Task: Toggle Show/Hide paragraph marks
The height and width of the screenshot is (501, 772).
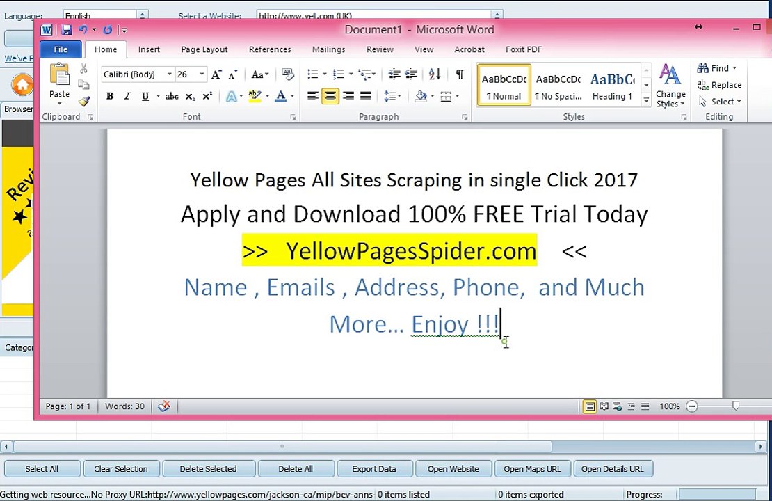Action: coord(459,74)
